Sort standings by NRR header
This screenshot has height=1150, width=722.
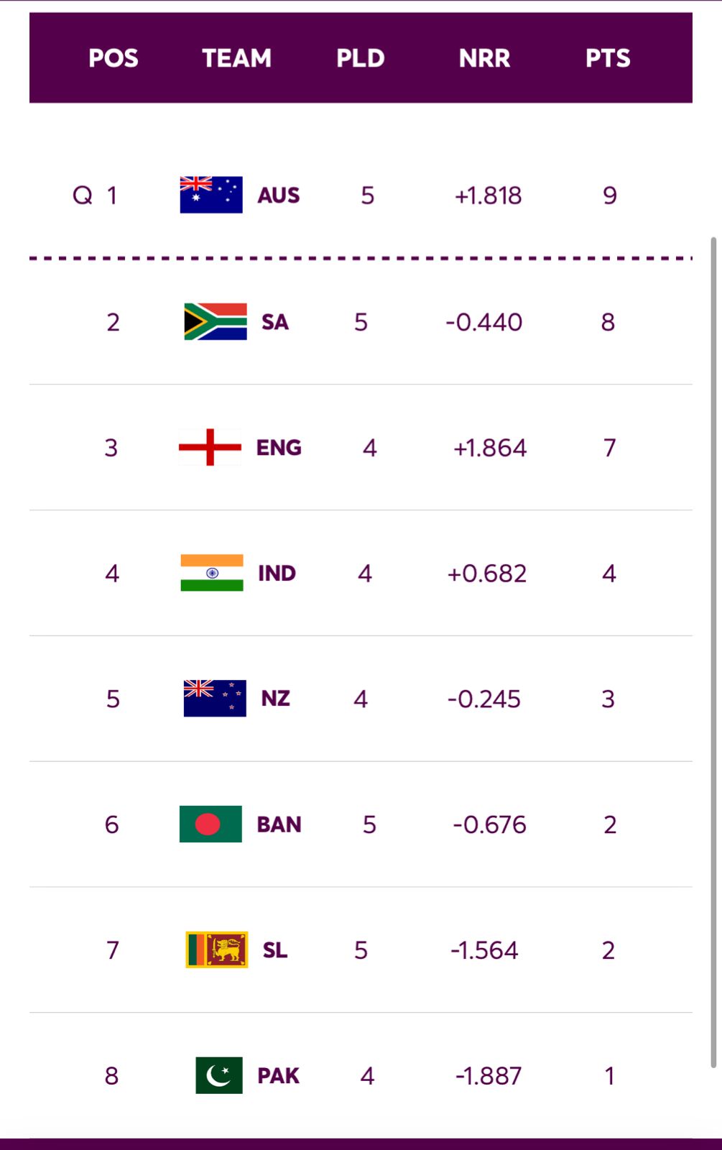click(484, 58)
